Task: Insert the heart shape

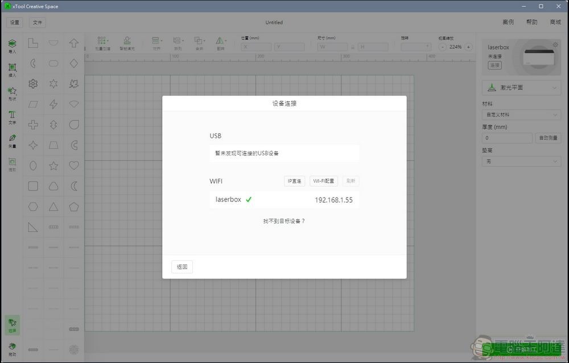Action: click(73, 166)
